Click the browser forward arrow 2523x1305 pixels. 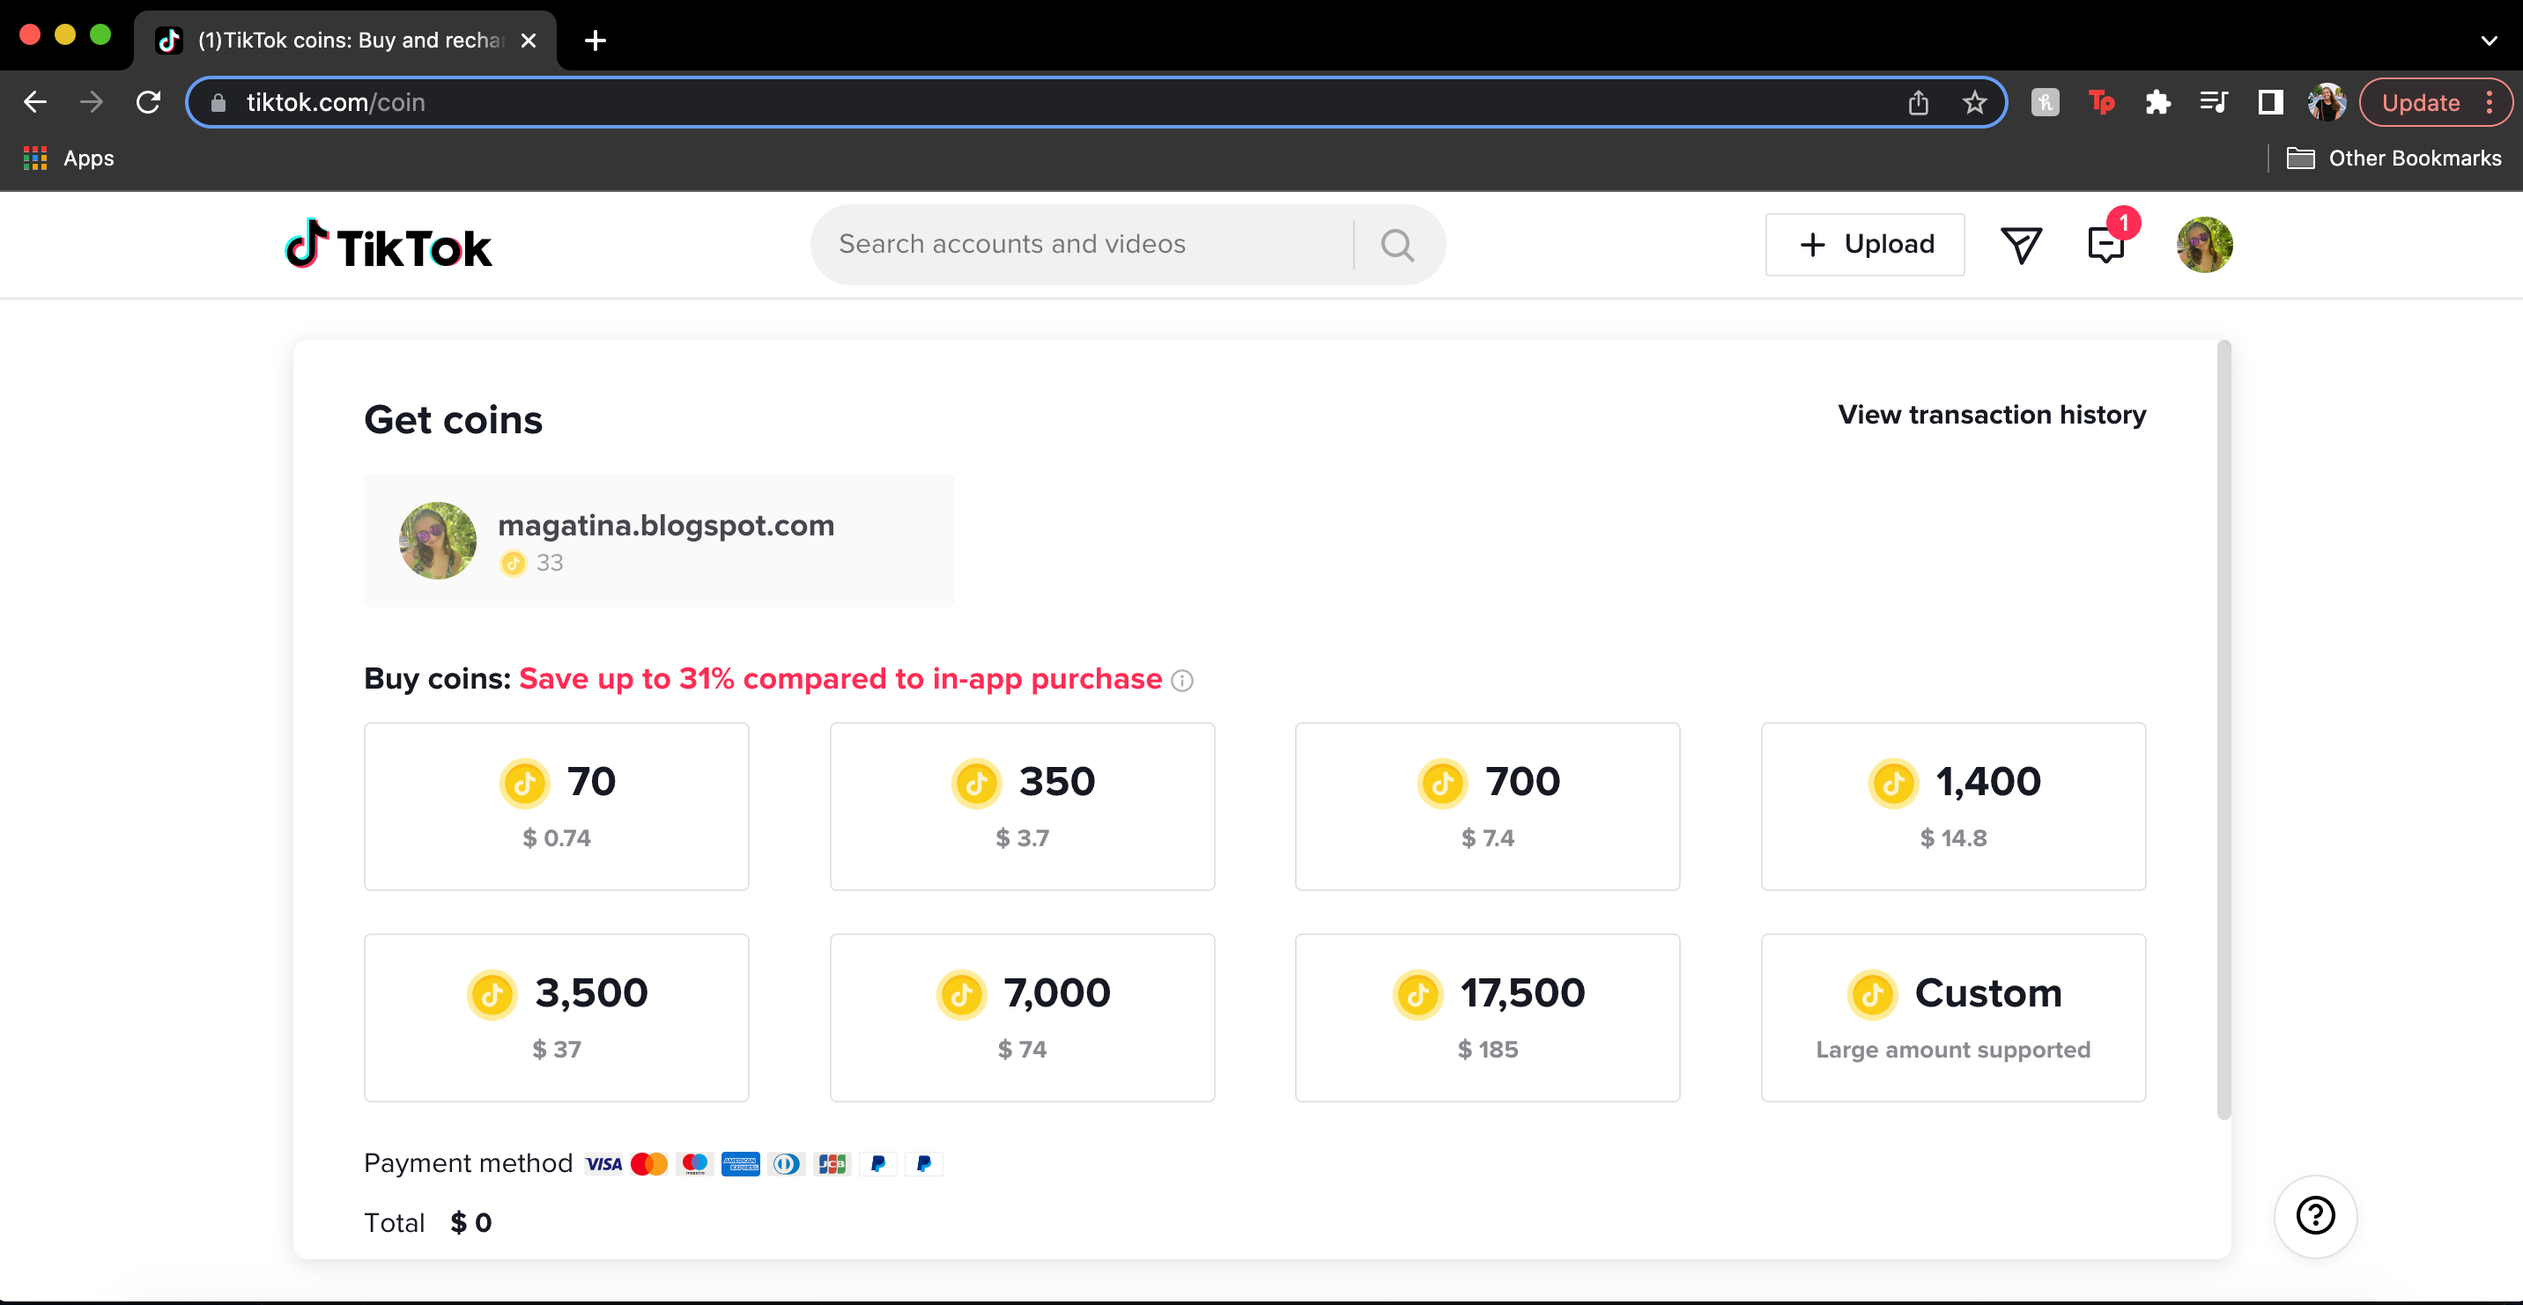pos(91,102)
